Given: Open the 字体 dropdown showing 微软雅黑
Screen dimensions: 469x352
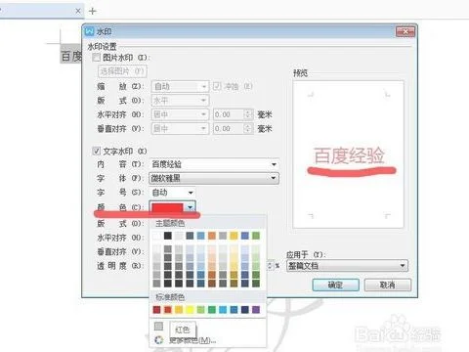Looking at the screenshot, I should click(214, 178).
